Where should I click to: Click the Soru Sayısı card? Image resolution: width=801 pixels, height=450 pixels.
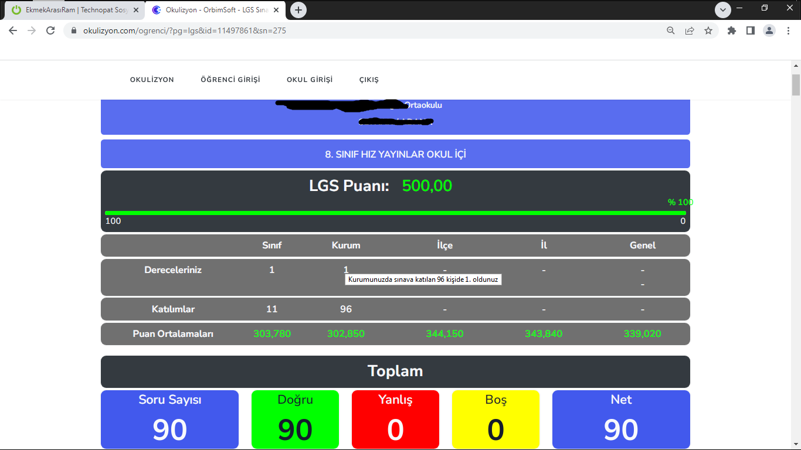[170, 420]
